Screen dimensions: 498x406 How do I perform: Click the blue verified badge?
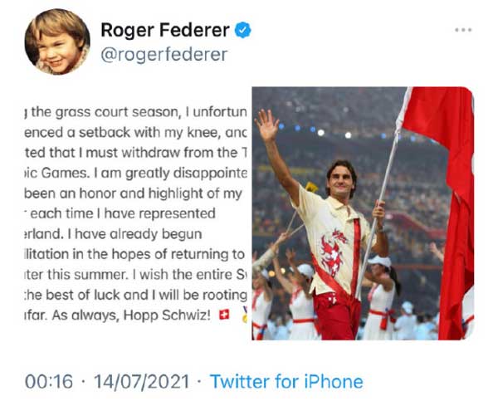(242, 30)
